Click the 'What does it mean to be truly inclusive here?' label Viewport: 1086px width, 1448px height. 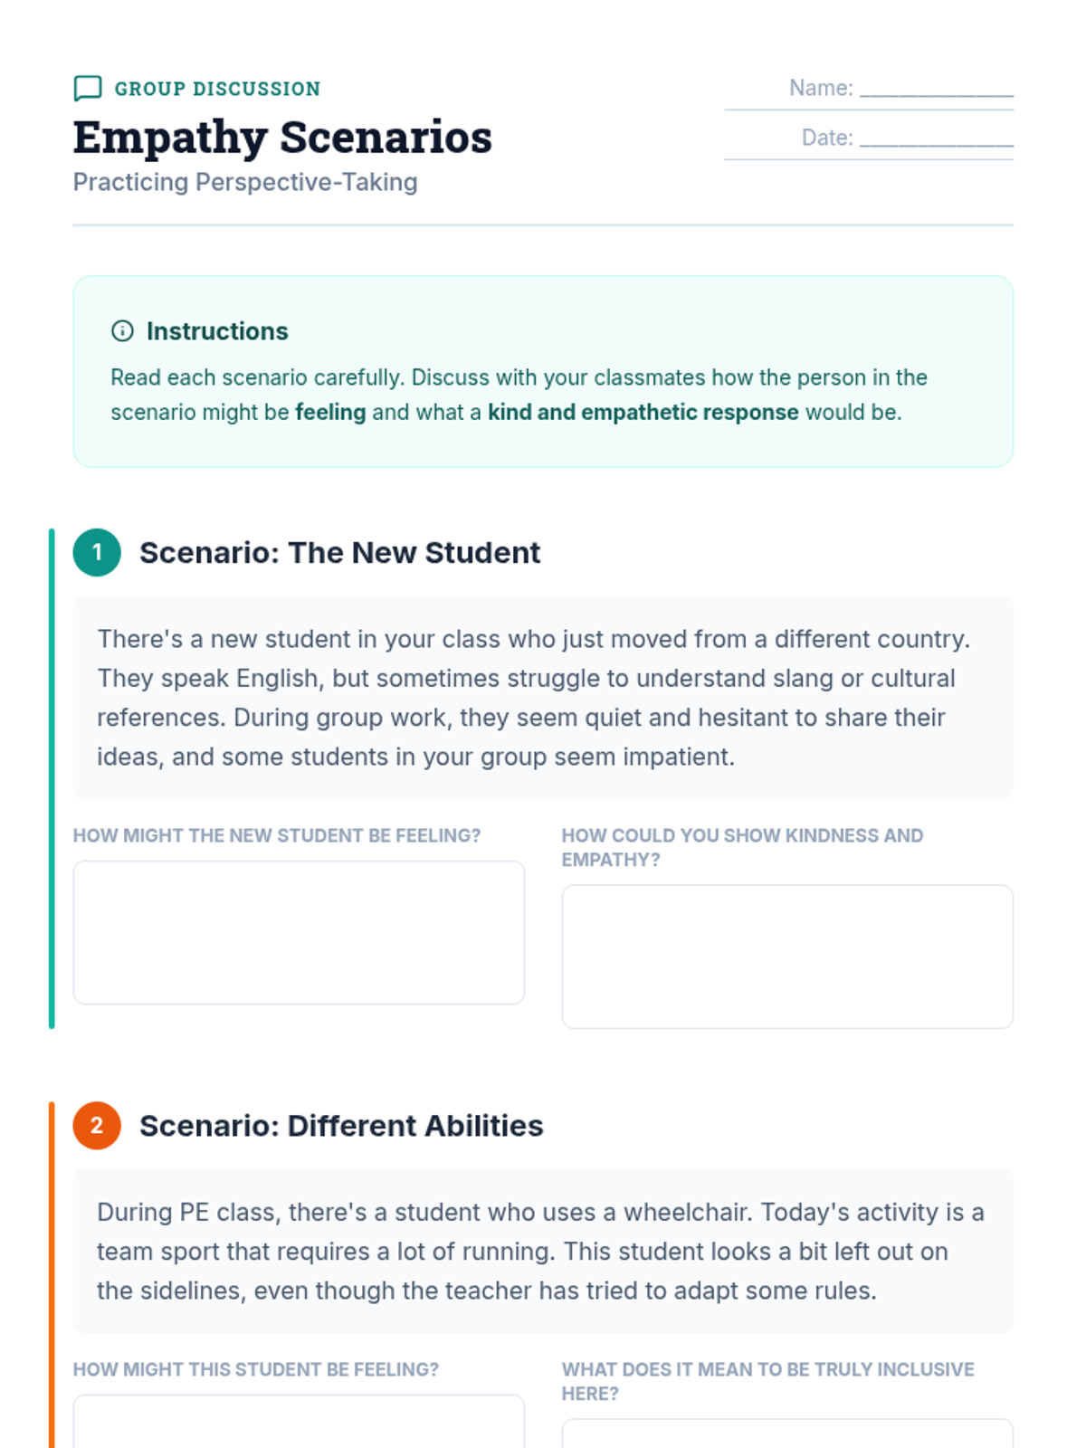(767, 1381)
